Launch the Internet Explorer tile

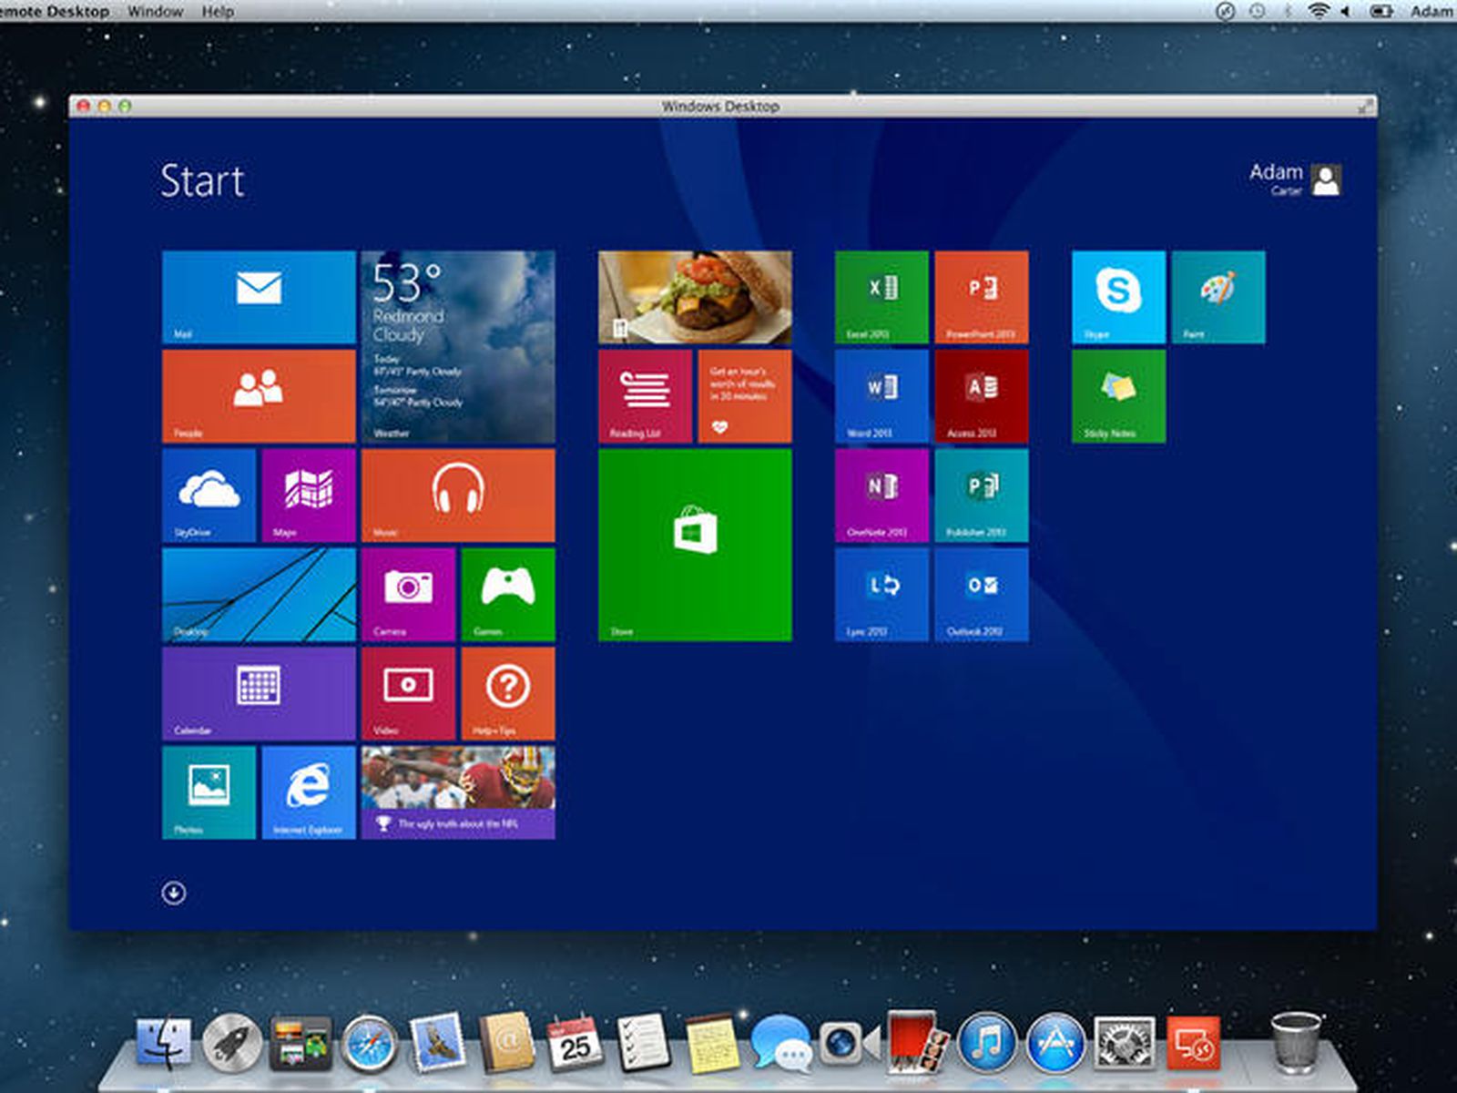tap(309, 792)
